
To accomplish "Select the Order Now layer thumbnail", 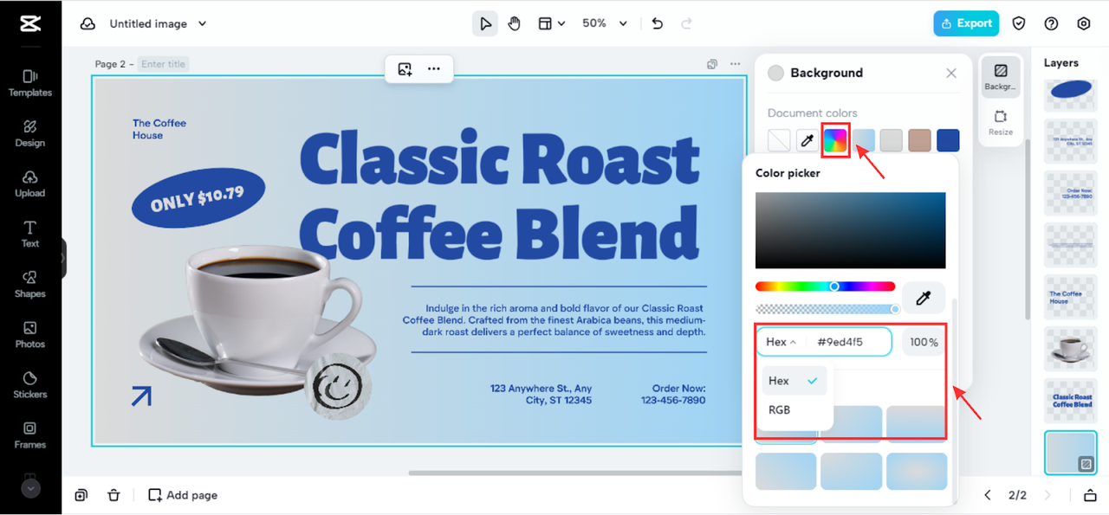I will tap(1072, 193).
